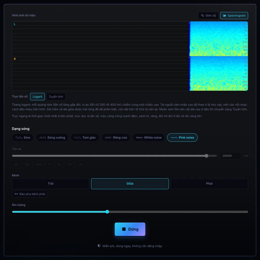Click the Âm lượng label
Screen dimensions: 260x260
[19, 205]
